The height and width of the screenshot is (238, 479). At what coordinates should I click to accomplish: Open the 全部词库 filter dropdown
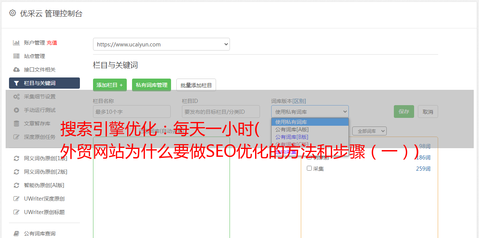coord(369,131)
